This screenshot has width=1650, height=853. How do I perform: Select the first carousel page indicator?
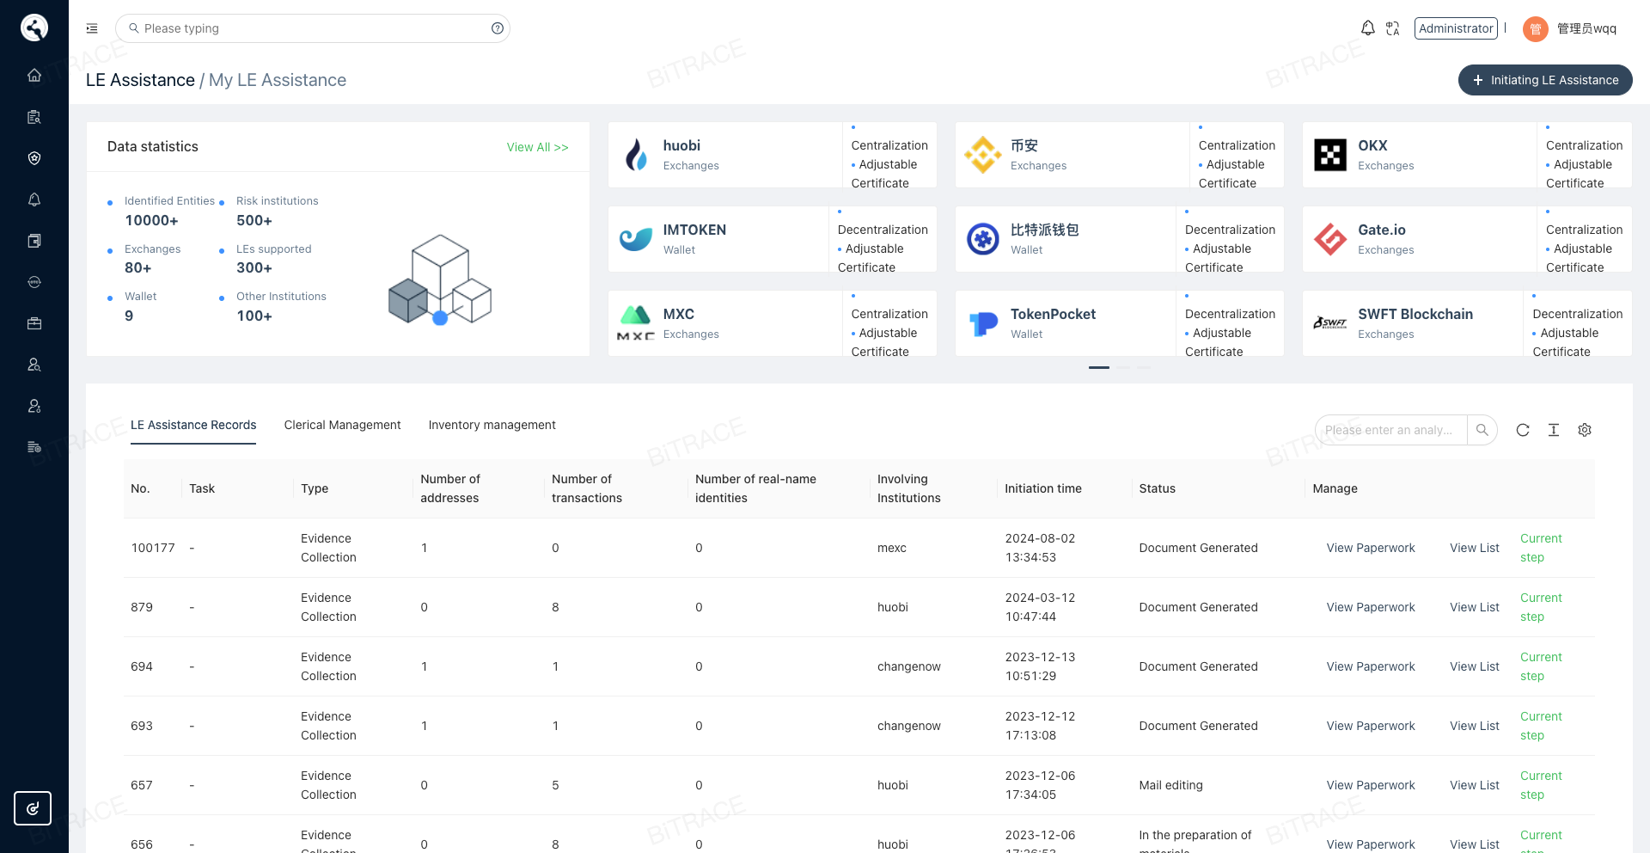pos(1099,367)
